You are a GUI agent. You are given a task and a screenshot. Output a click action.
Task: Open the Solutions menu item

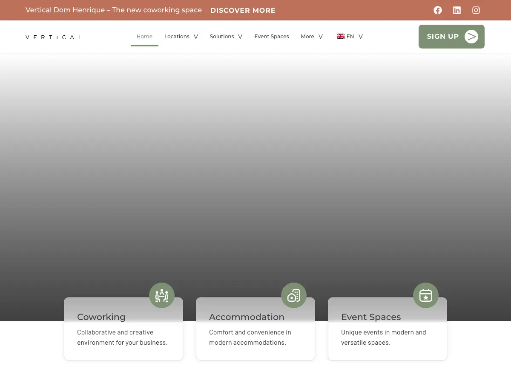[222, 37]
